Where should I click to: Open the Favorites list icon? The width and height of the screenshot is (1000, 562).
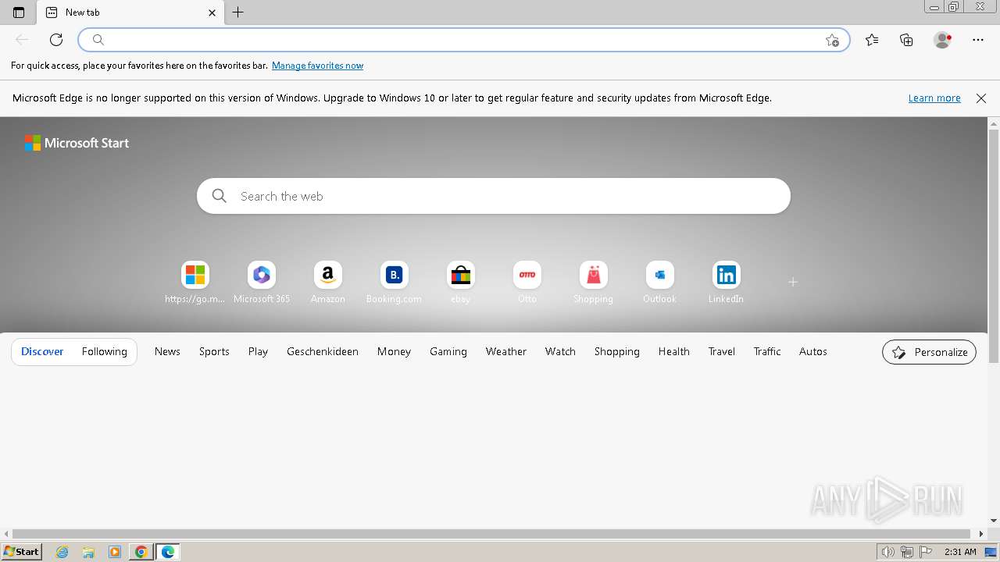(872, 40)
